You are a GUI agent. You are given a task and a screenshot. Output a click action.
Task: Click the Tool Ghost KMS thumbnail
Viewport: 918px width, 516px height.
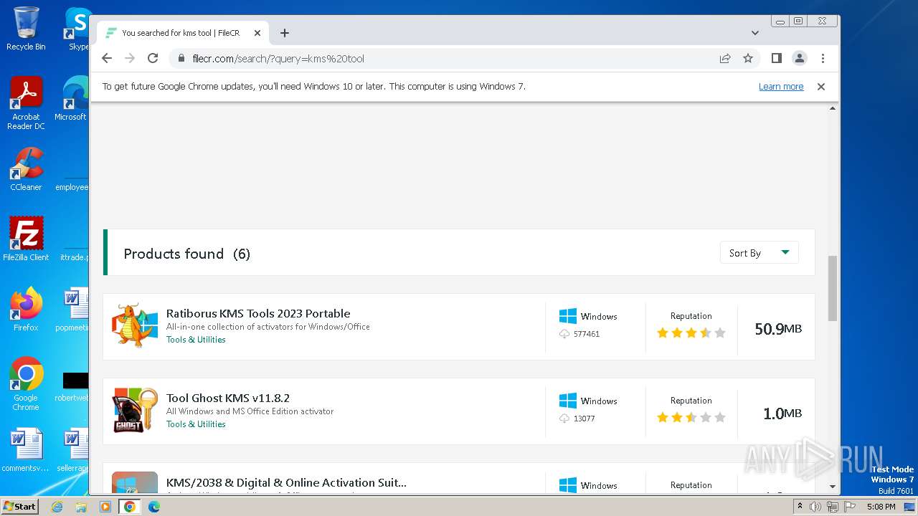coord(135,410)
